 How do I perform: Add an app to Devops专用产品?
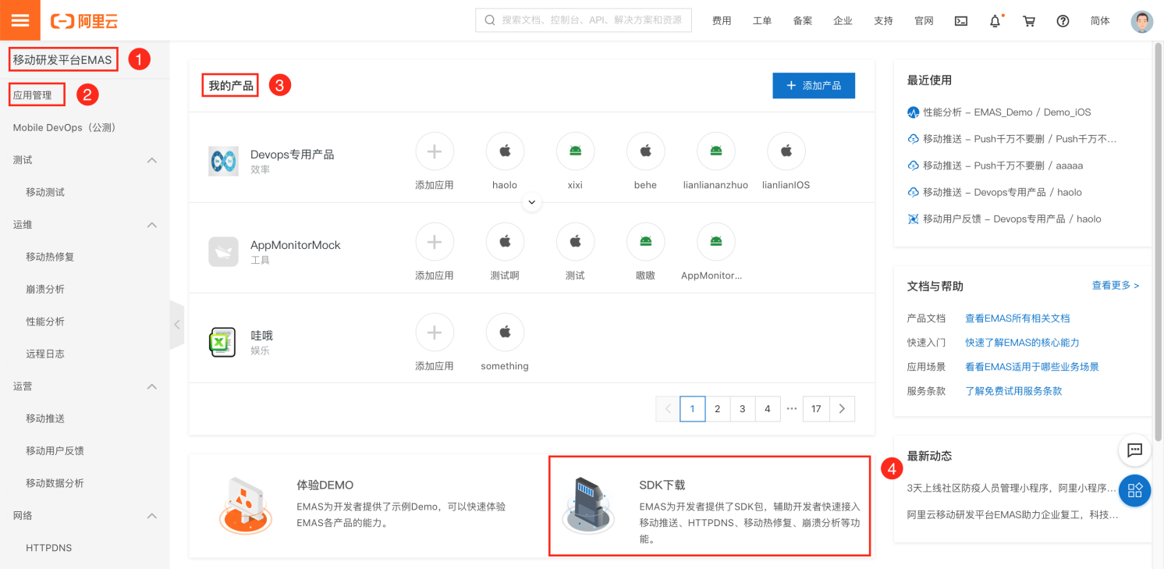point(435,151)
